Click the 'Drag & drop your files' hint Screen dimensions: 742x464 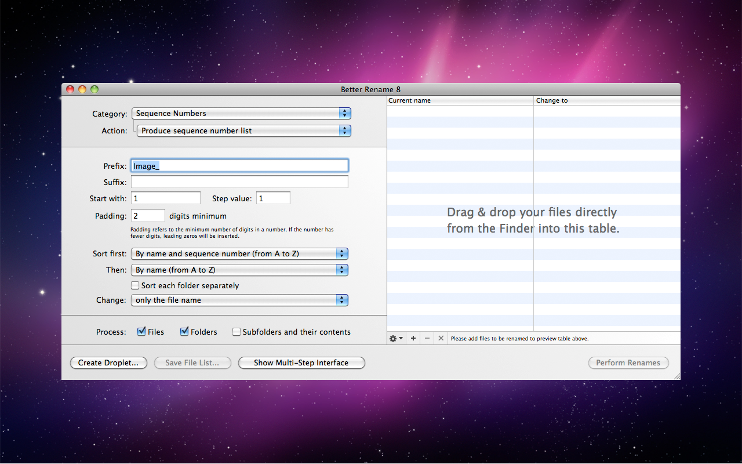[x=533, y=220]
